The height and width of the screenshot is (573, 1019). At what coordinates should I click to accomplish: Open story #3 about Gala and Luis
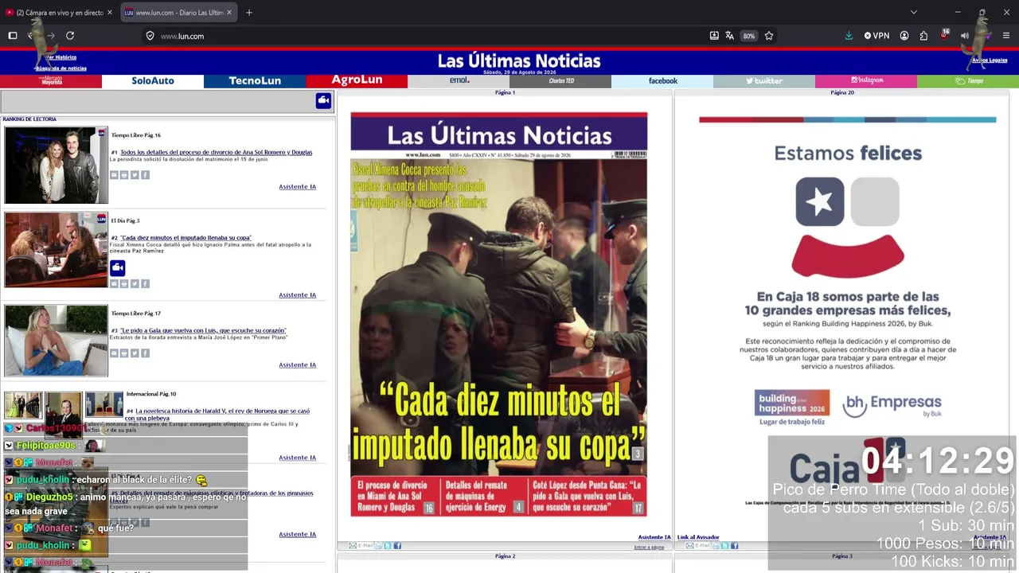[x=204, y=330]
